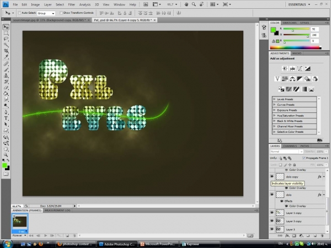Viewport: 331px width, 248px height.
Task: Add a Levels adjustment
Action: (x=292, y=68)
